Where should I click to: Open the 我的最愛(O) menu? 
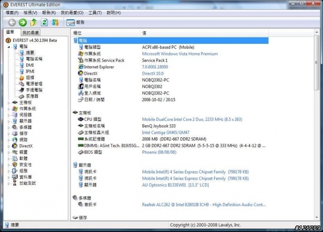pos(72,13)
